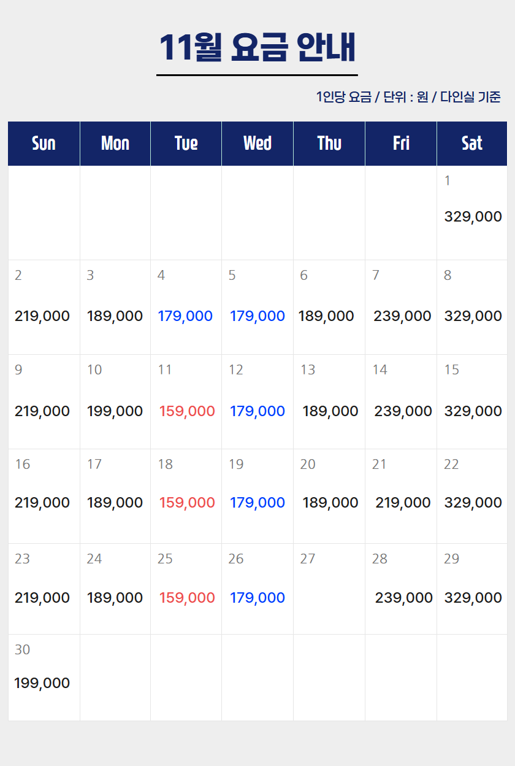This screenshot has width=515, height=766.
Task: Select the 189,000 price on the 6th
Action: click(x=326, y=316)
